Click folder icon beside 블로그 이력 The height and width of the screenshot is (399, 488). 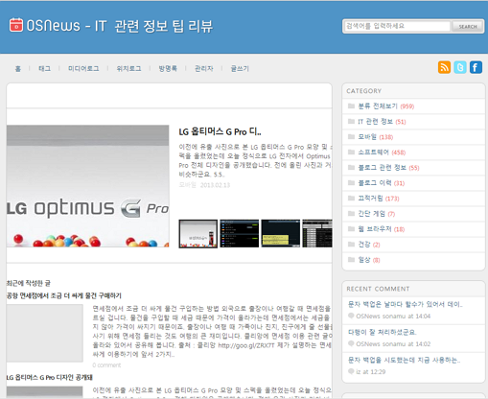click(x=351, y=182)
